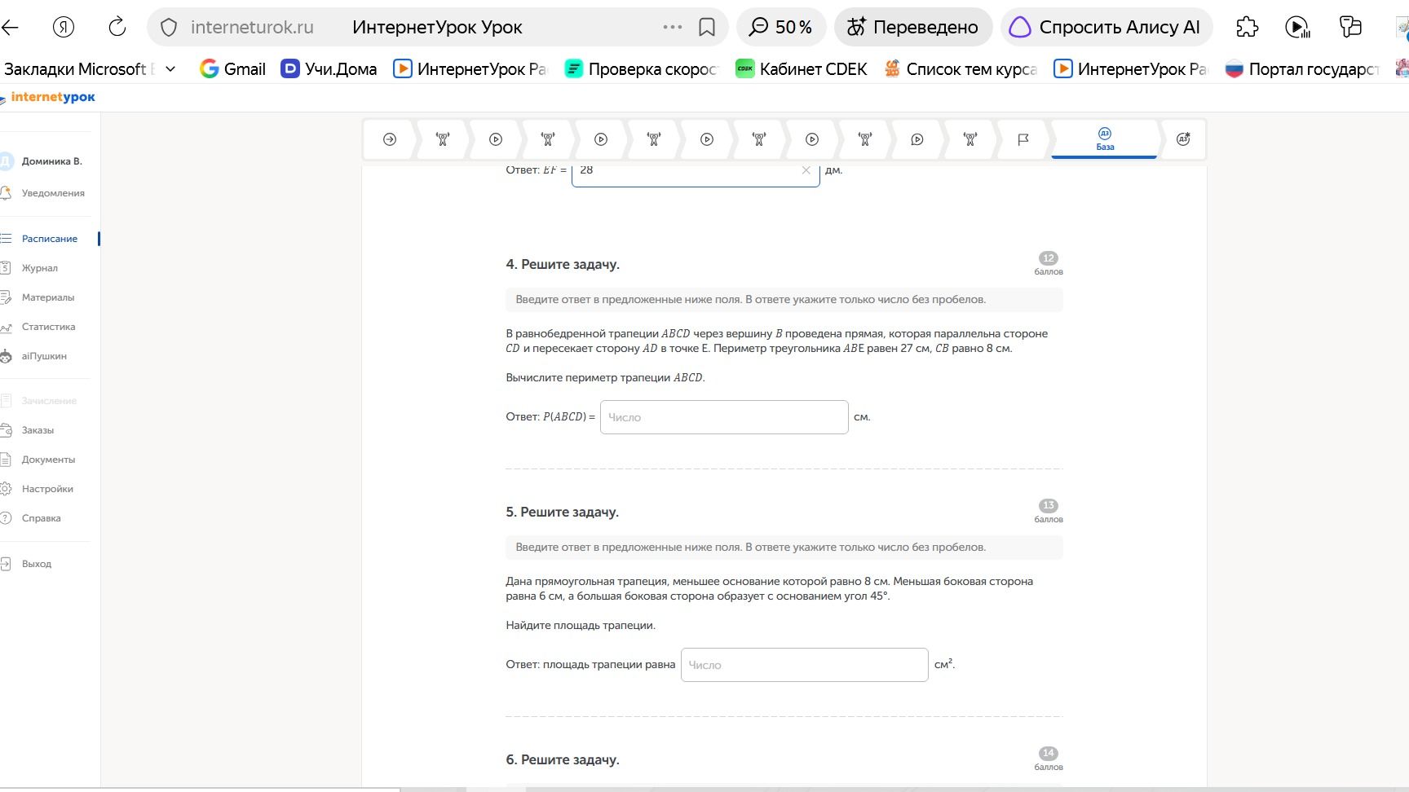Click the P(ABCD) answer number field
The height and width of the screenshot is (792, 1409).
pos(724,417)
